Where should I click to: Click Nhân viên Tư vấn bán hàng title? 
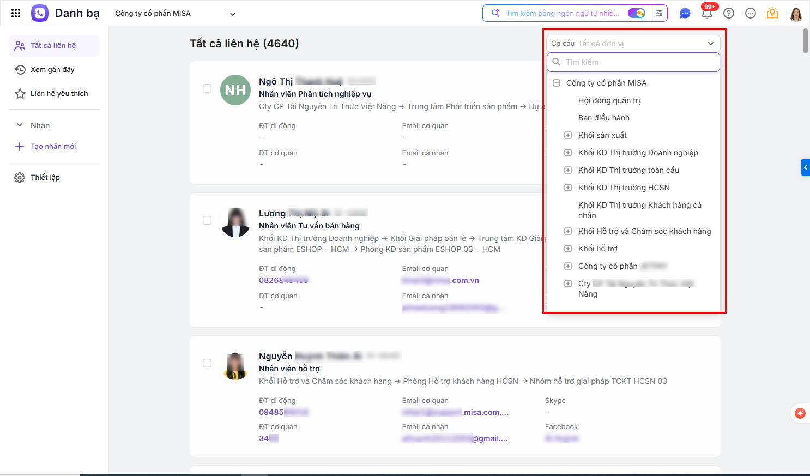tap(309, 226)
